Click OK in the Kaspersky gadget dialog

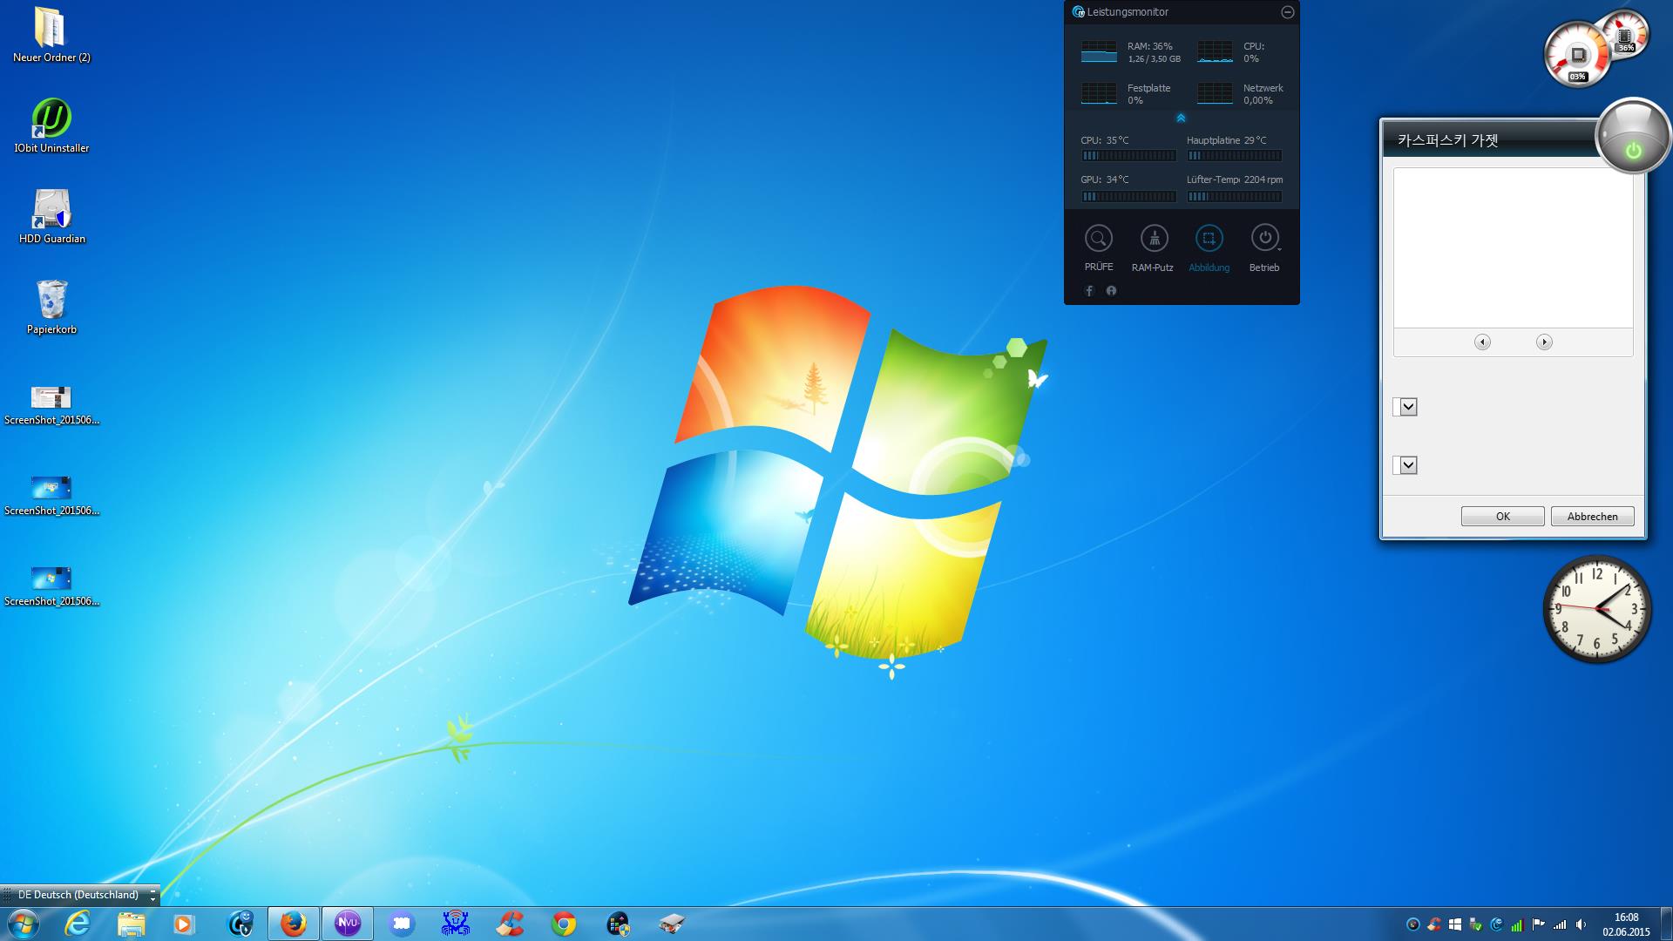pyautogui.click(x=1502, y=517)
